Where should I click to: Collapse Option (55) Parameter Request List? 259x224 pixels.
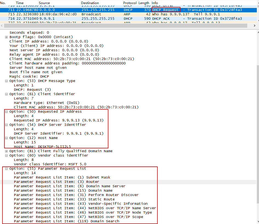(7, 169)
